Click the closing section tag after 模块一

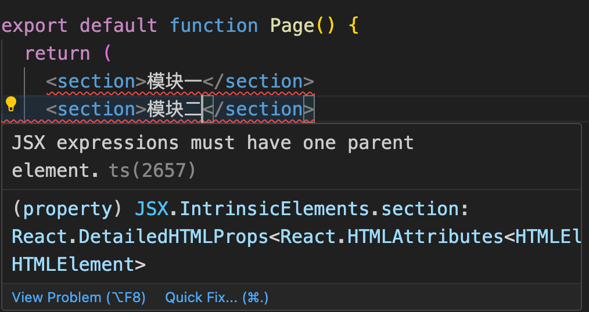264,81
